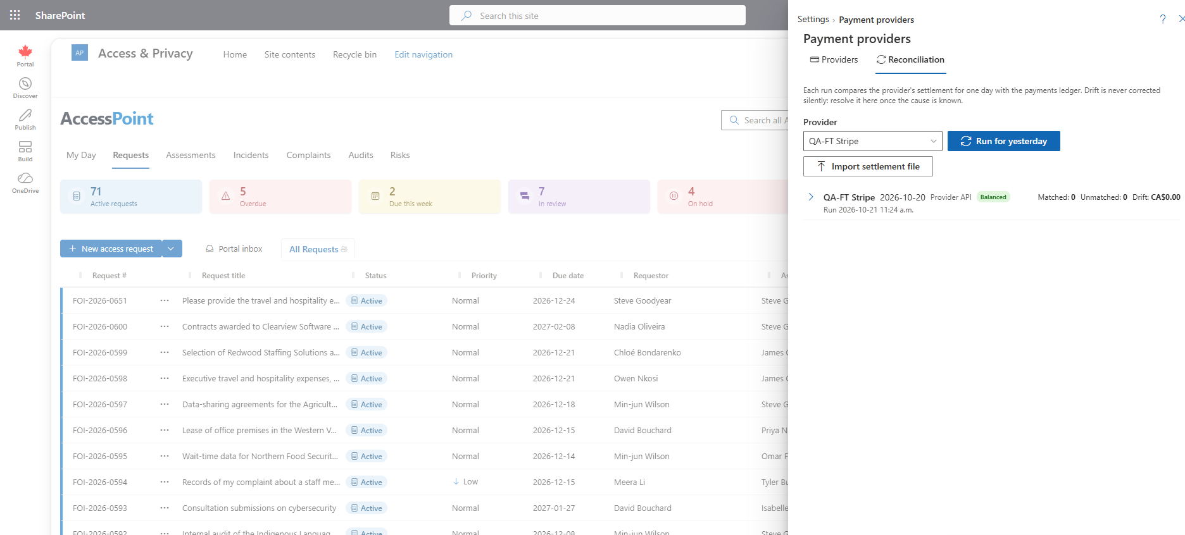Open request FOI-2026-0651 number cell
The image size is (1185, 535).
100,300
